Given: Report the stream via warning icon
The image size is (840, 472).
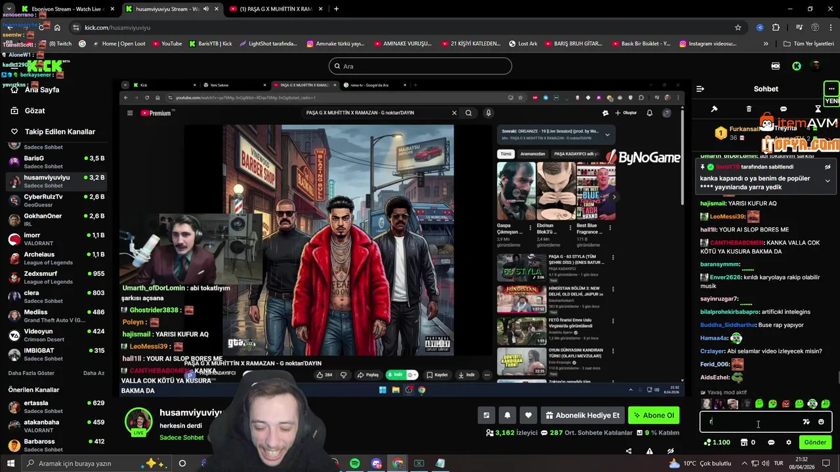Looking at the screenshot, I should tap(650, 451).
